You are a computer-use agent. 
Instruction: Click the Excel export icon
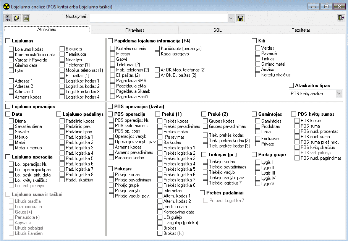click(26, 18)
